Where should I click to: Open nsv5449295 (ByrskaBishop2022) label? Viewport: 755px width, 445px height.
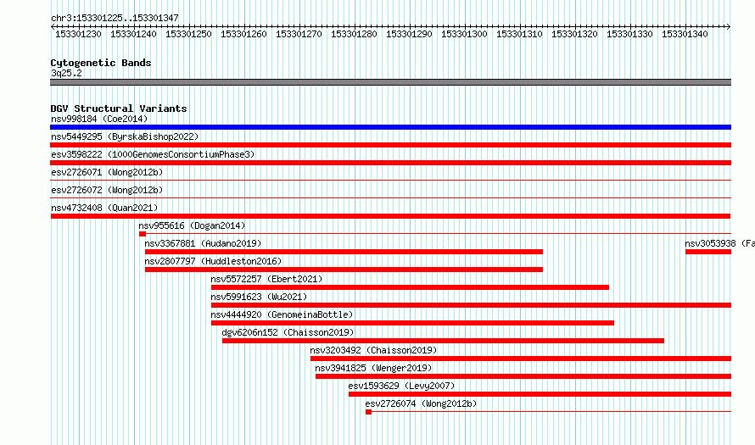click(x=125, y=136)
